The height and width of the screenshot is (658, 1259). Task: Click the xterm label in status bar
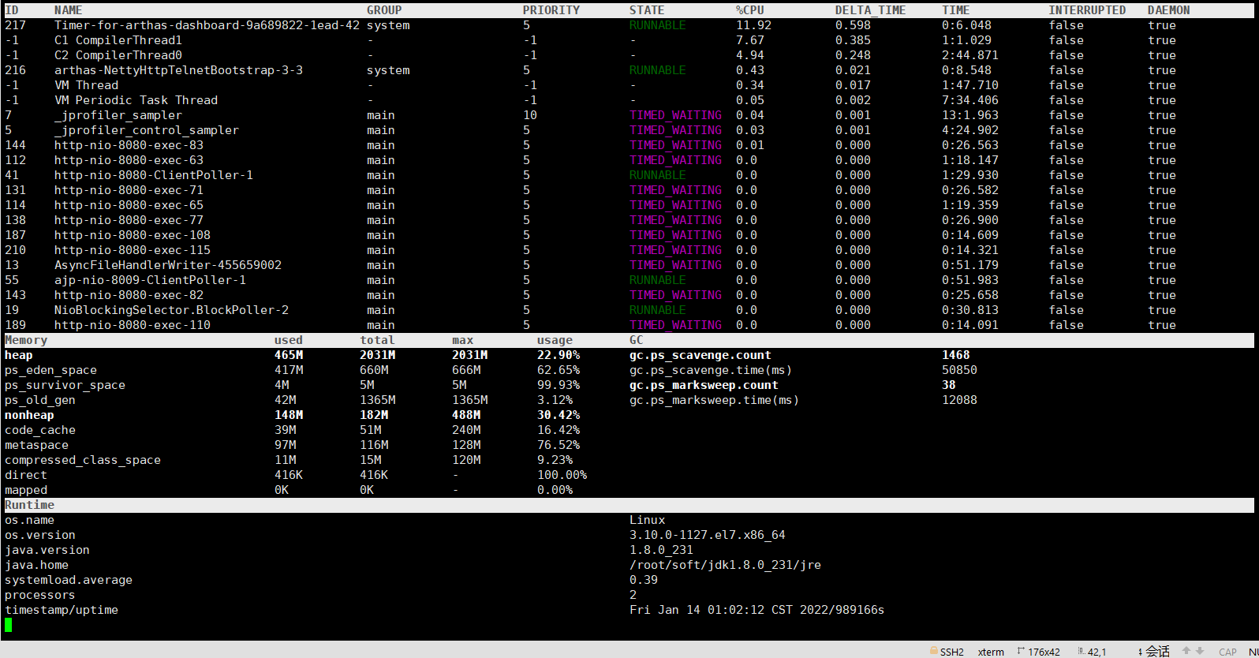coord(991,652)
